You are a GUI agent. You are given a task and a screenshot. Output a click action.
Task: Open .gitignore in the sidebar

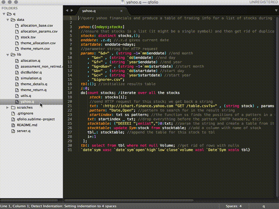(25, 114)
